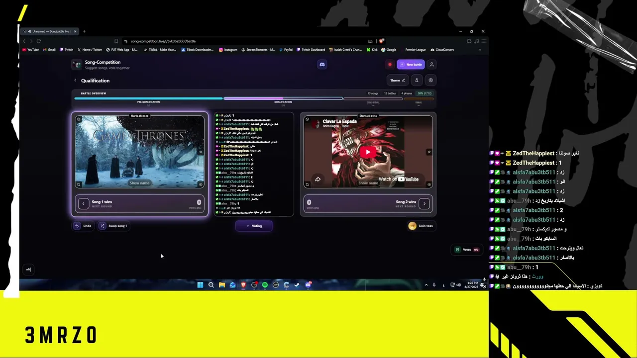Open the Windows Start menu
Image resolution: width=637 pixels, height=358 pixels.
200,285
